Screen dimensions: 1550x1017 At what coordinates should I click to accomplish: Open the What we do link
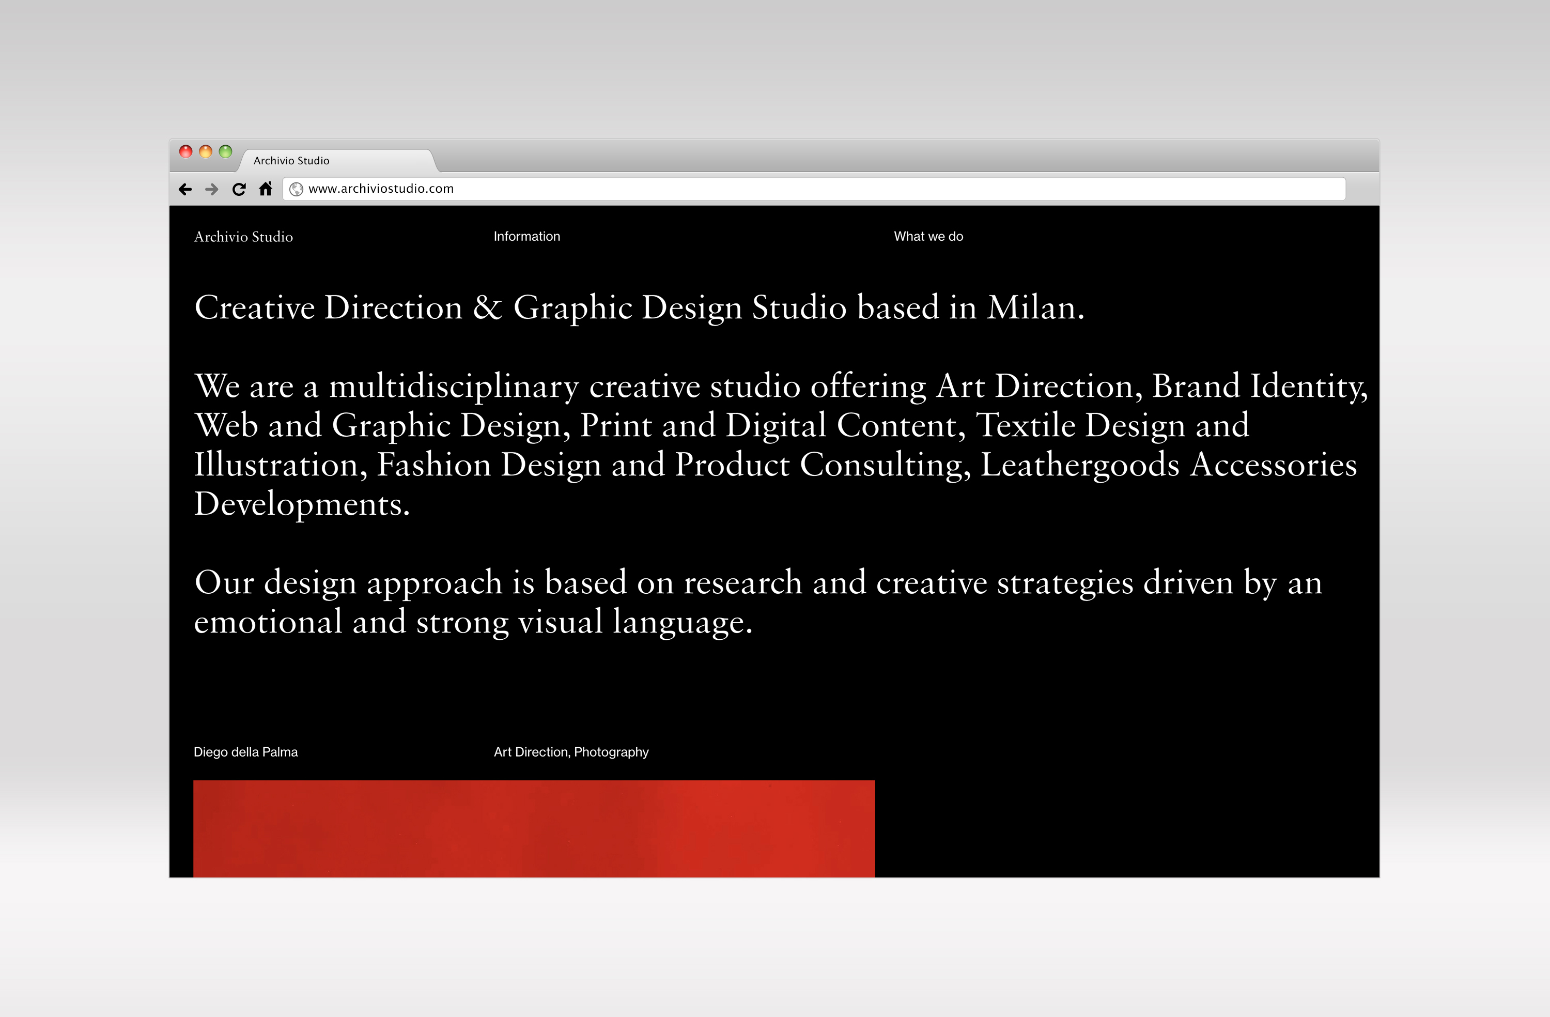click(928, 237)
